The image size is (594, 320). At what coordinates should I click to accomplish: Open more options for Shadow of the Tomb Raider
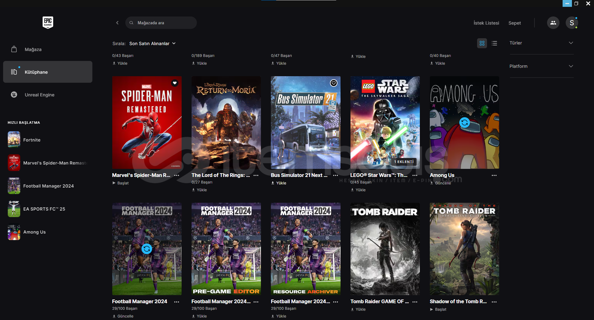pos(494,302)
